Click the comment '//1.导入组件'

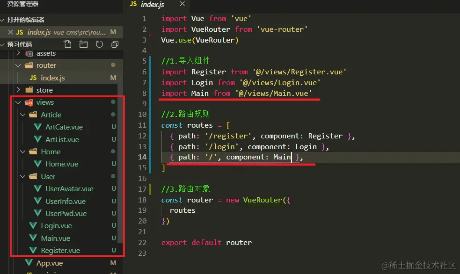pyautogui.click(x=185, y=61)
